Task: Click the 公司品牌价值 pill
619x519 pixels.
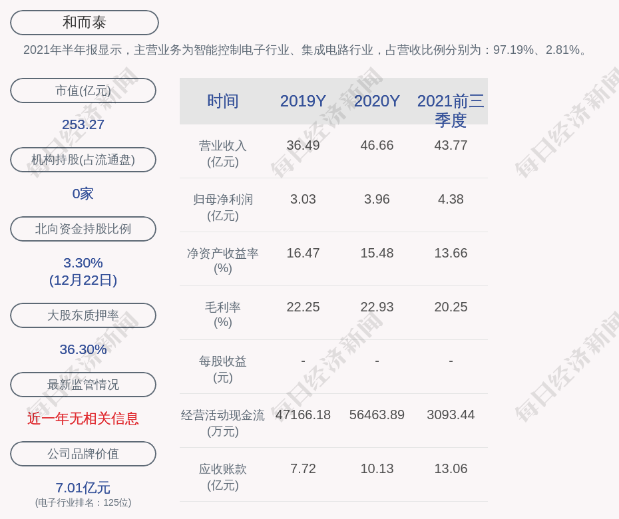Action: 83,454
